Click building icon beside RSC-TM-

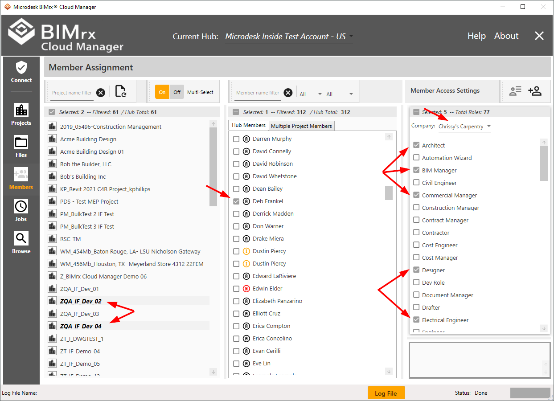click(52, 239)
